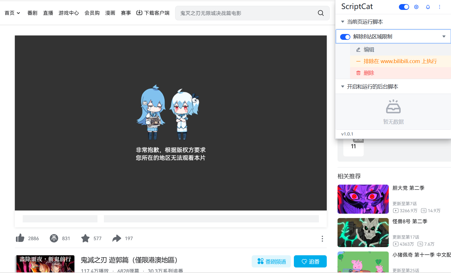Open 直播 navigation item
The image size is (451, 273).
coord(48,13)
